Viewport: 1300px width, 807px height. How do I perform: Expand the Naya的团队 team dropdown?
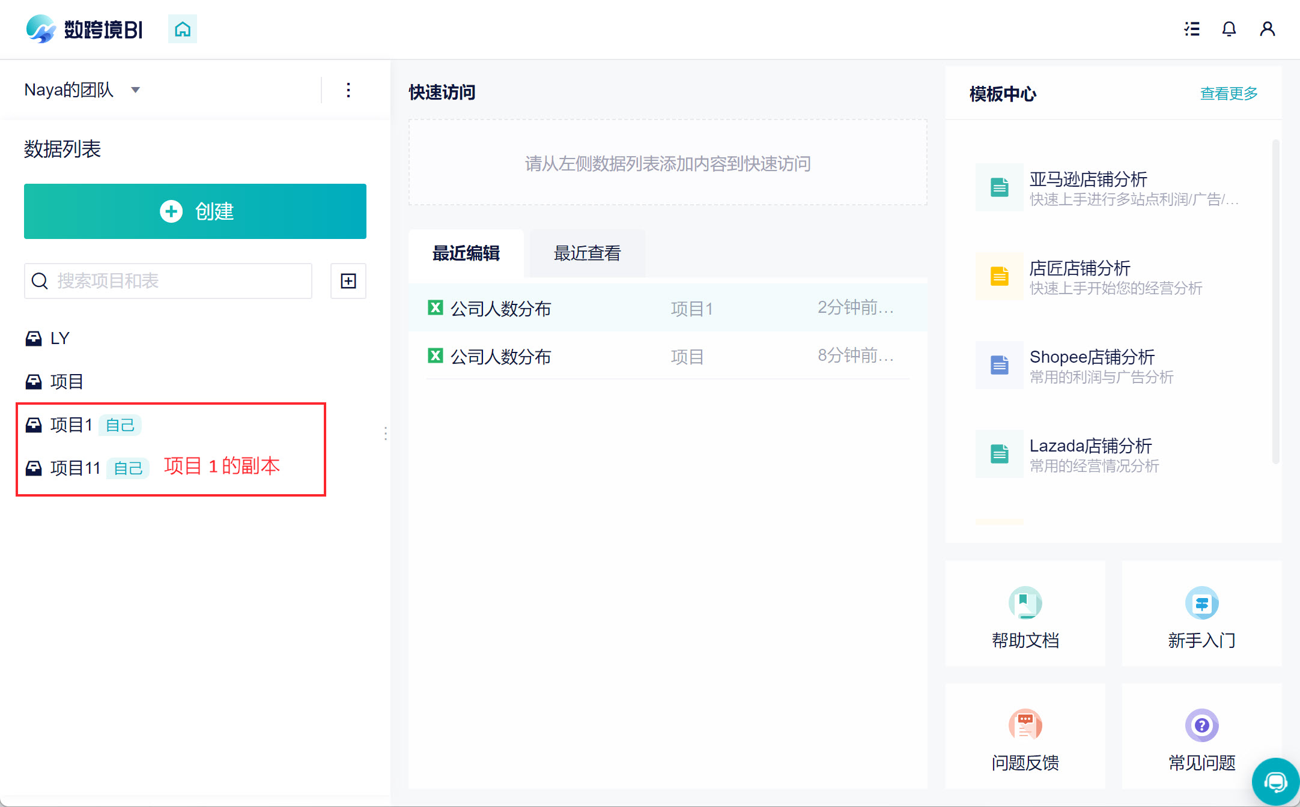136,90
